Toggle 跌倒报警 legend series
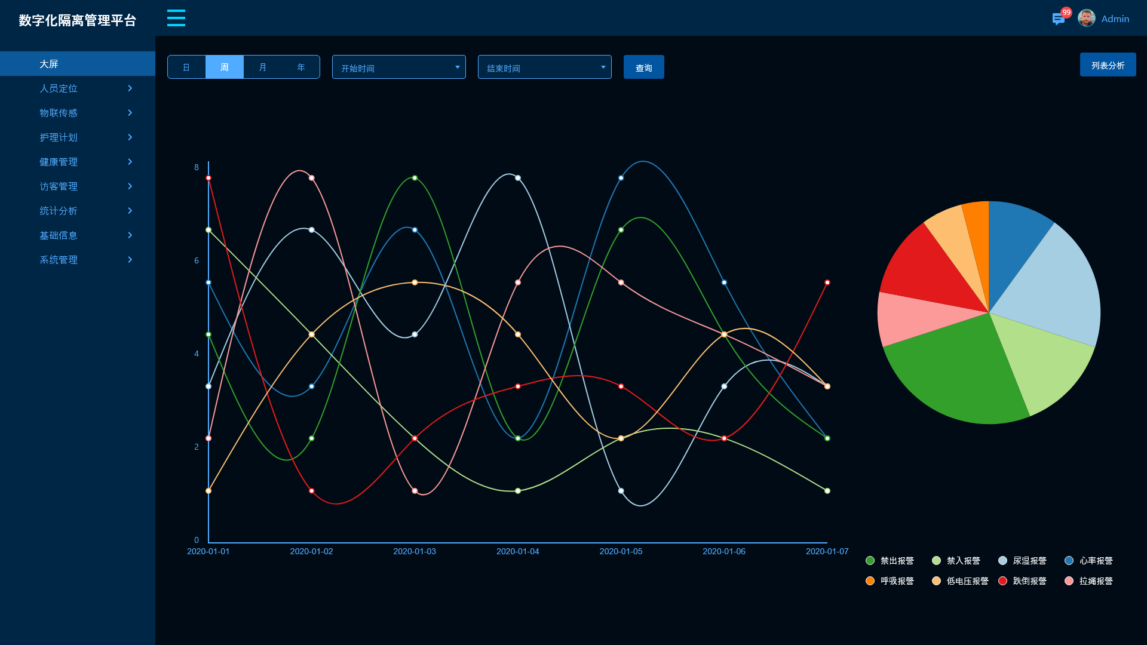 tap(1023, 580)
